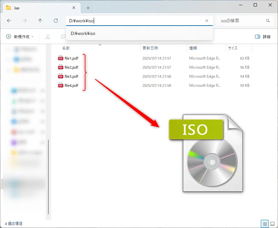Switch to the large thumbnails view icon
The image size is (278, 228).
click(x=272, y=224)
